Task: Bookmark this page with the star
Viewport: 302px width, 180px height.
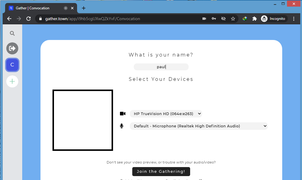Action: point(233,19)
